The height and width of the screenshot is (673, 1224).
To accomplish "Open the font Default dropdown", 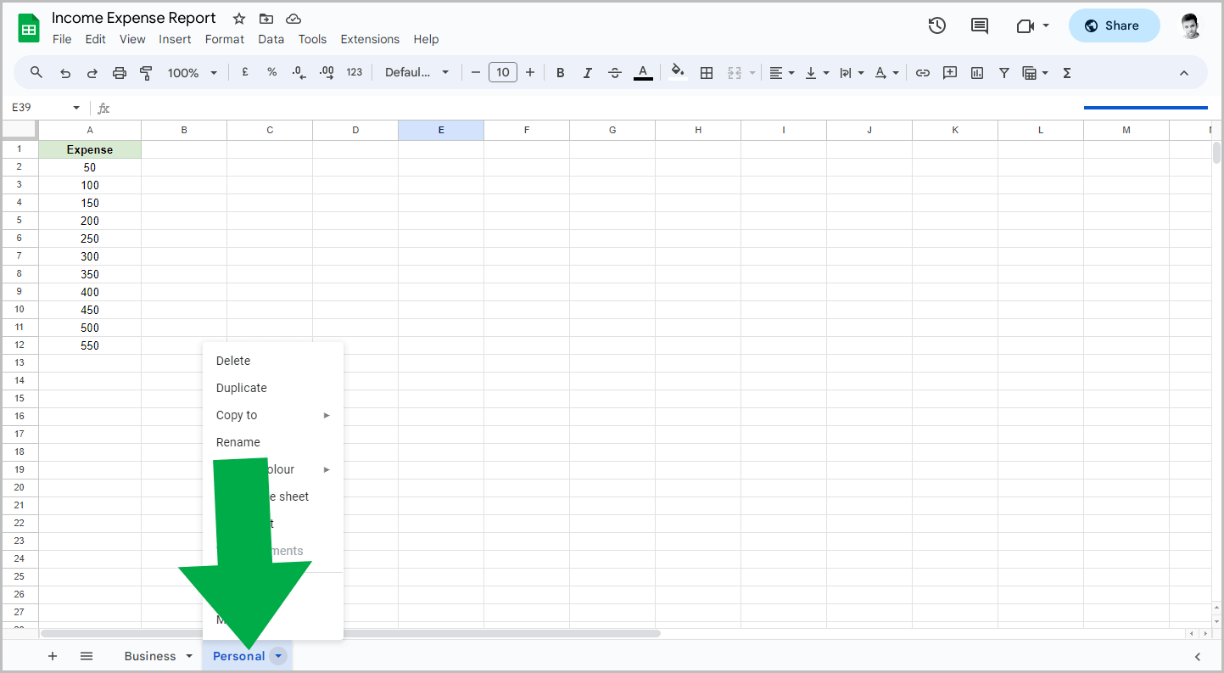I will (417, 73).
